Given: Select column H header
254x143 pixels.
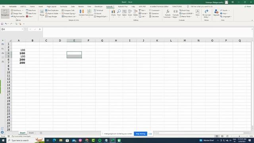Looking at the screenshot, I should [116, 41].
